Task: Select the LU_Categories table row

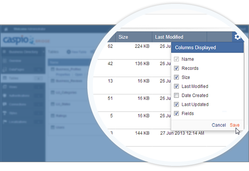Action: pos(66,92)
